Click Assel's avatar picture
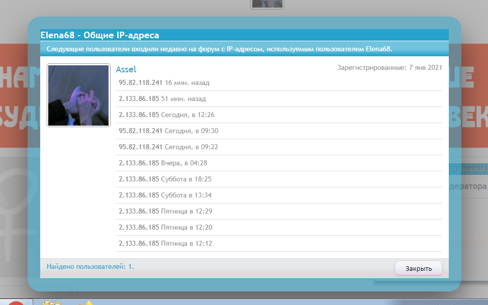The width and height of the screenshot is (488, 305). 78,95
